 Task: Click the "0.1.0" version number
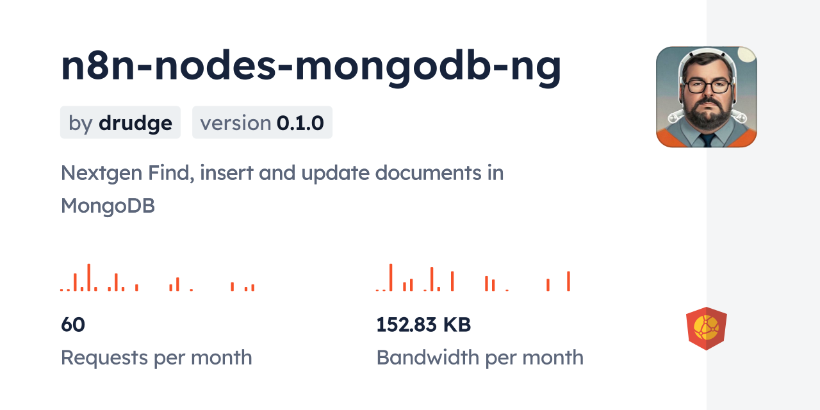[x=300, y=122]
